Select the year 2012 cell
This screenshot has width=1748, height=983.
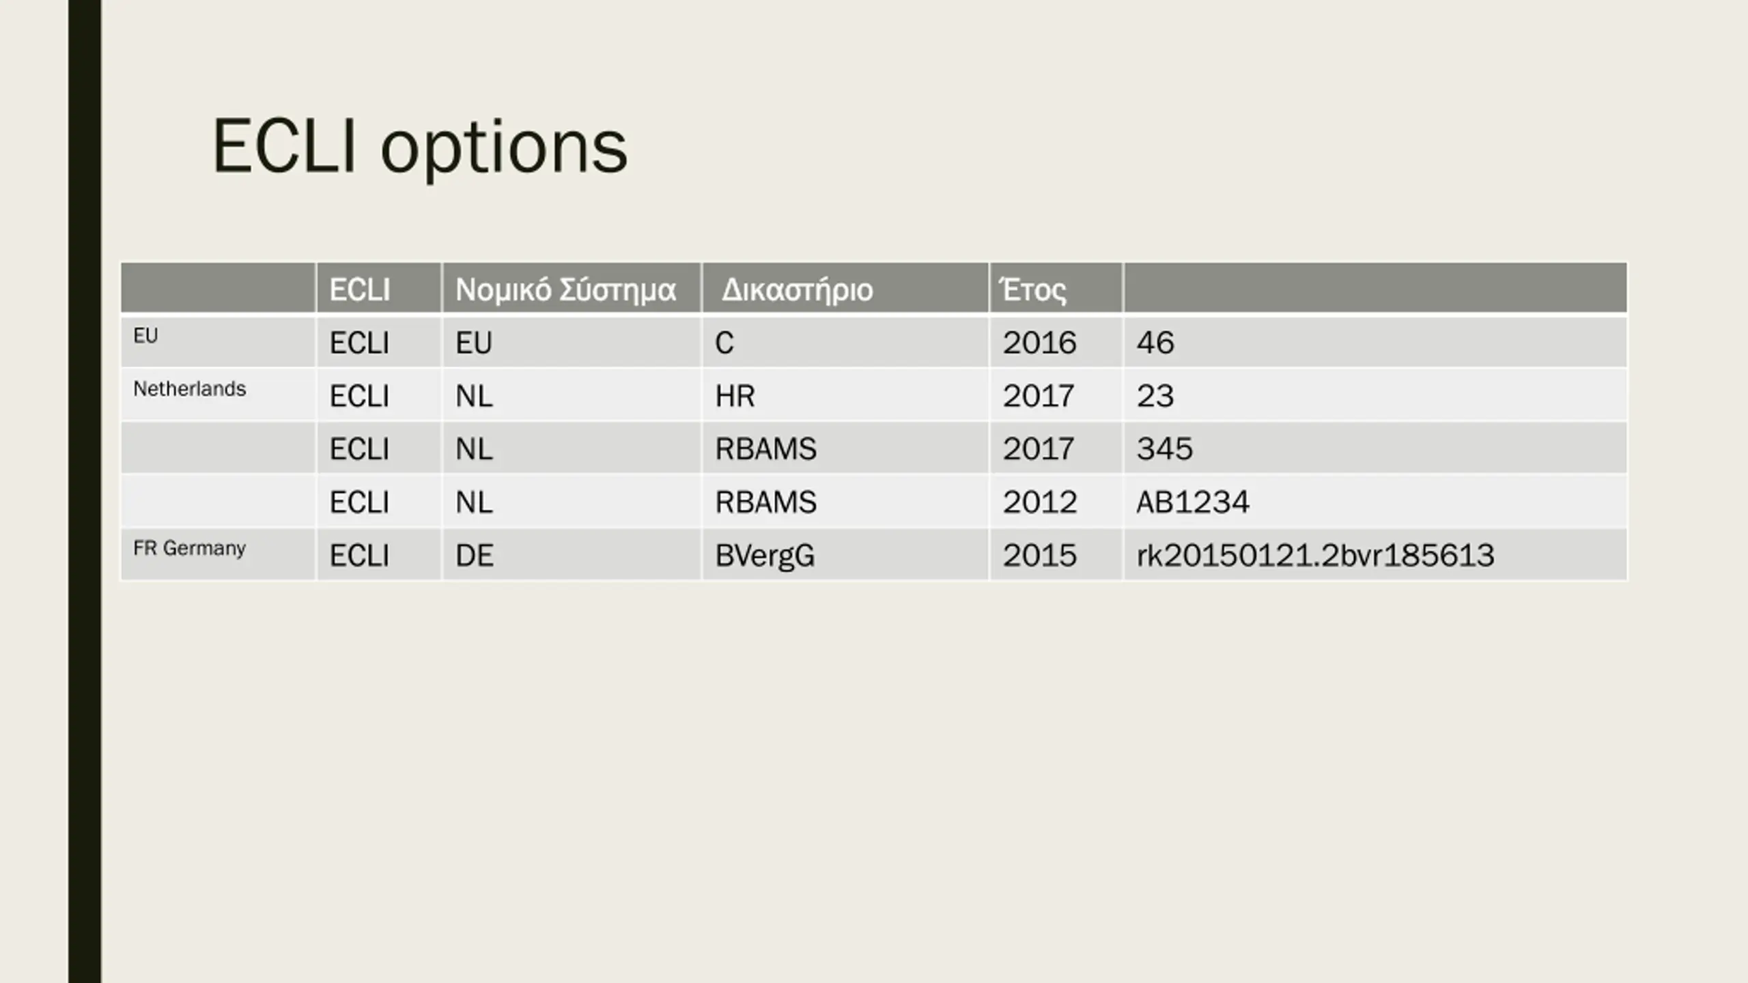[x=1056, y=501]
